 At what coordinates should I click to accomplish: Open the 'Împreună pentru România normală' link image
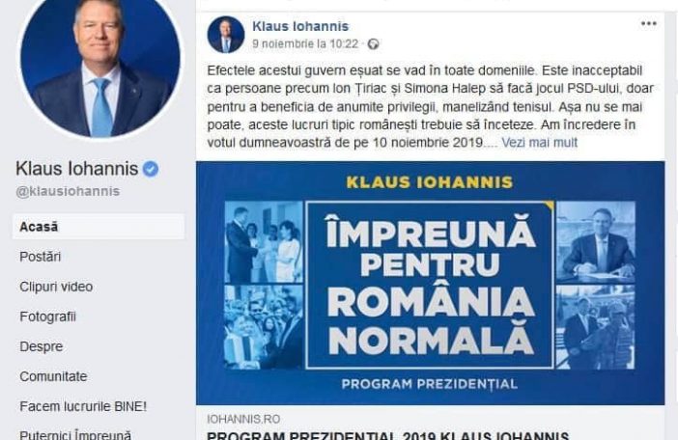coord(430,284)
